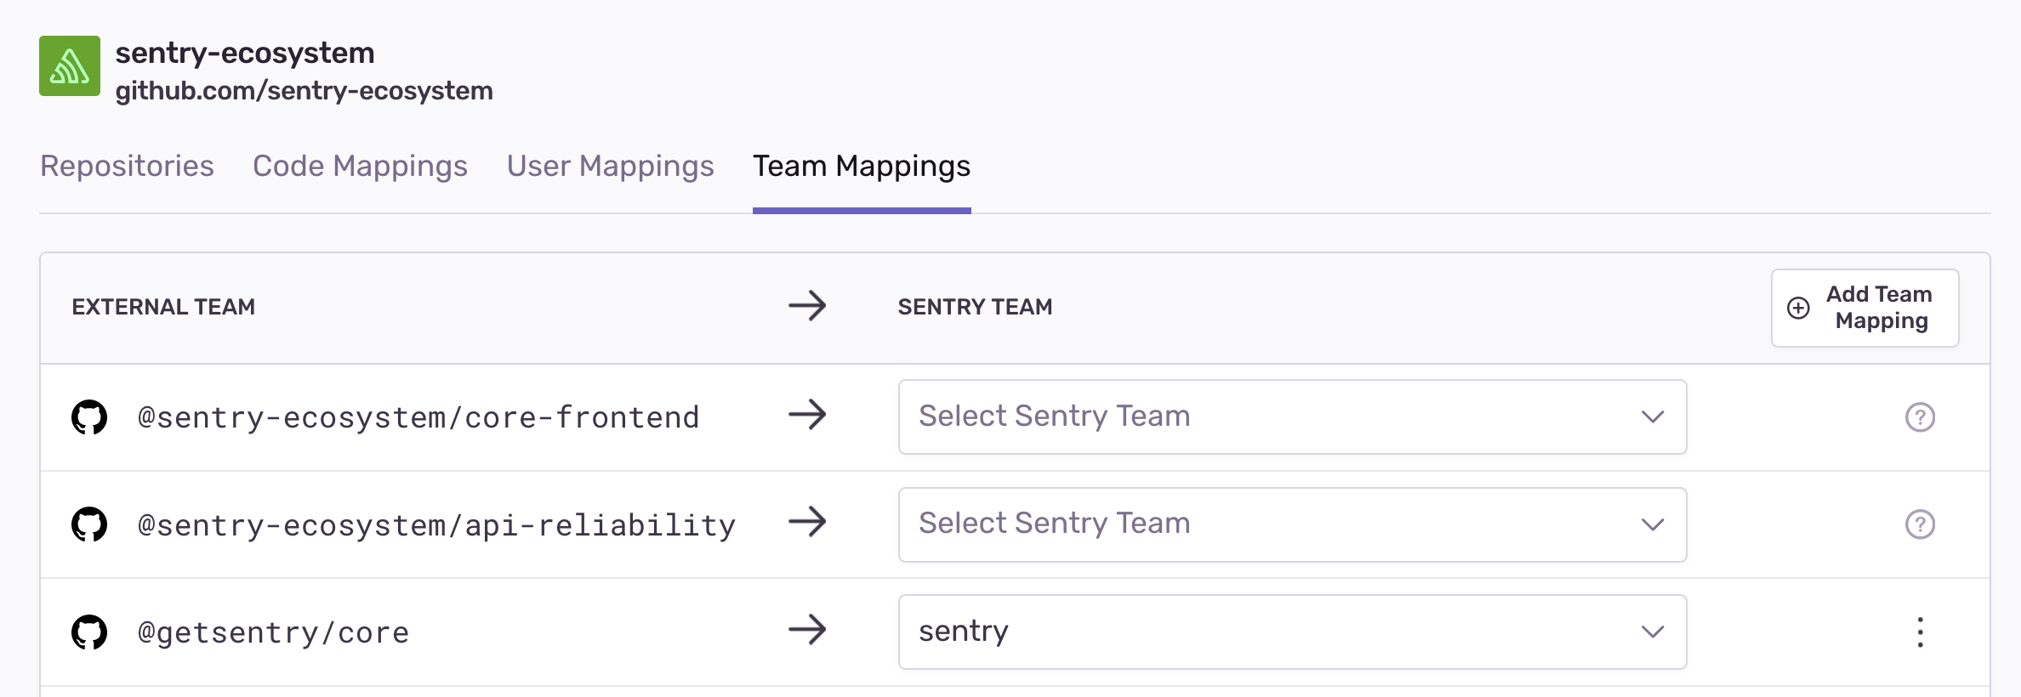The image size is (2021, 697).
Task: Expand Sentry team selector for api-reliability
Action: [x=1291, y=524]
